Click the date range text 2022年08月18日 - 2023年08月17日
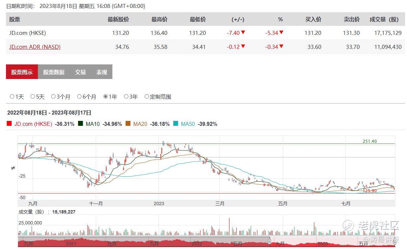The height and width of the screenshot is (249, 407). click(x=49, y=113)
